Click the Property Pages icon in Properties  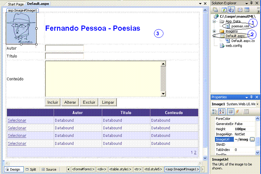(x=246, y=112)
